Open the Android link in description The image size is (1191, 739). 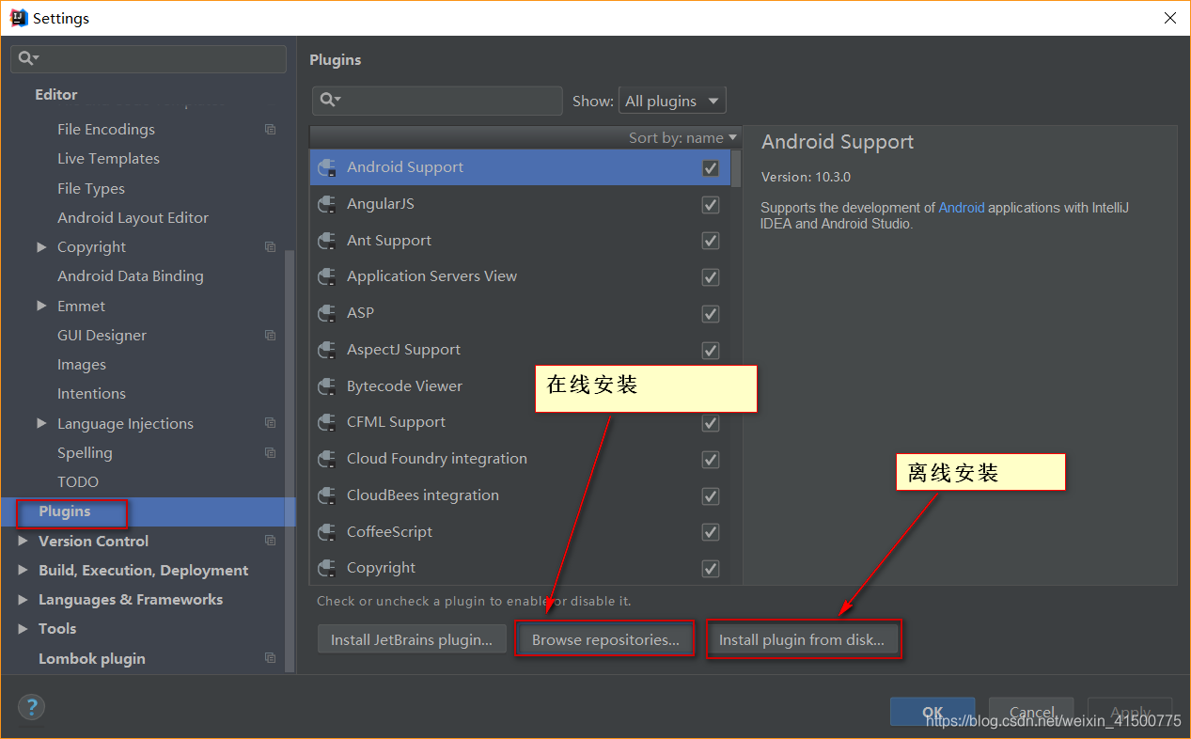pyautogui.click(x=962, y=208)
